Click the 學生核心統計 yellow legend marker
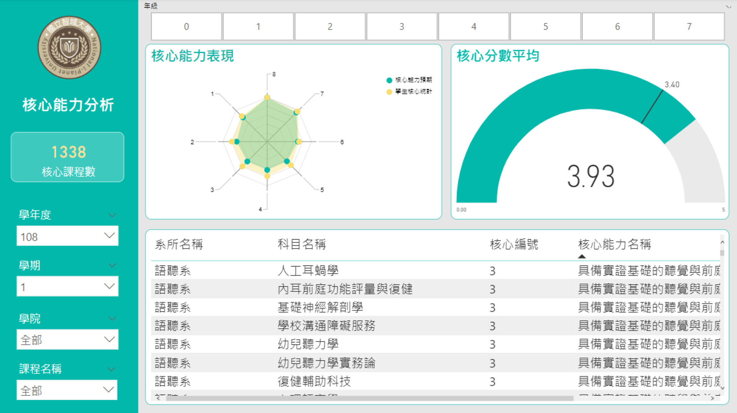Viewport: 737px width, 413px height. click(389, 92)
